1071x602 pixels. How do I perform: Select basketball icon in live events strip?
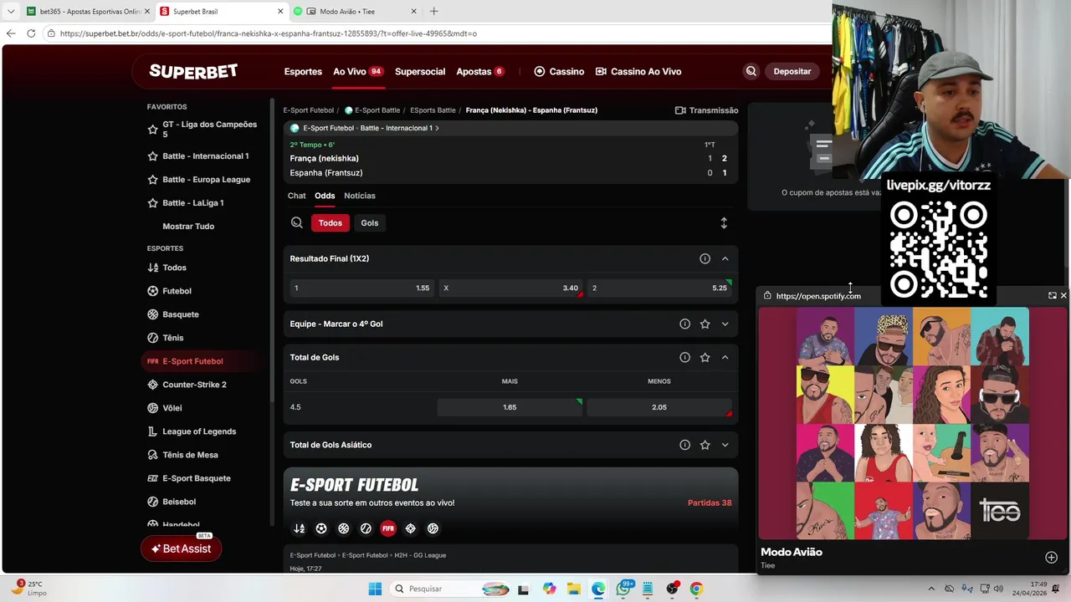pos(344,528)
